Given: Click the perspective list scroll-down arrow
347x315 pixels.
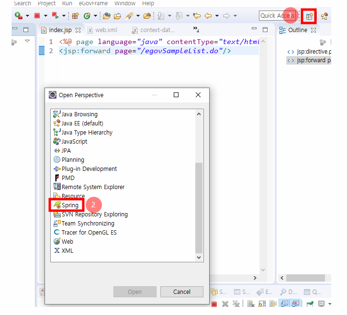Looking at the screenshot, I should [199, 258].
